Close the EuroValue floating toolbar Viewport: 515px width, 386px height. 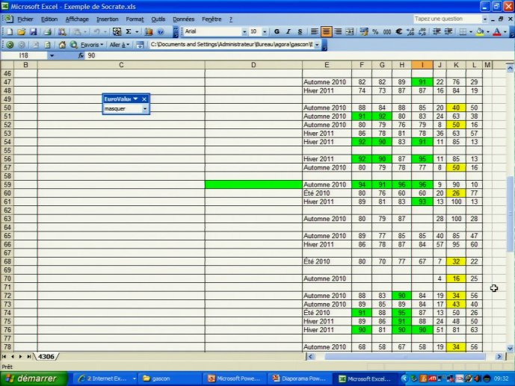coord(144,99)
